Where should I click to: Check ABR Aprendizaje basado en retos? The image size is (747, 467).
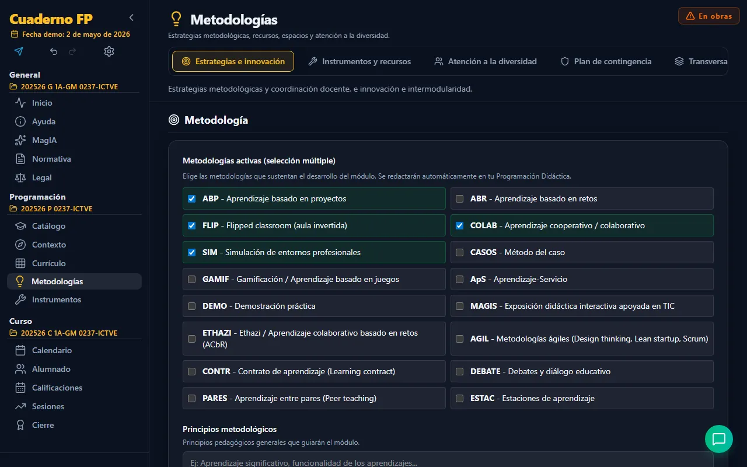coord(459,198)
